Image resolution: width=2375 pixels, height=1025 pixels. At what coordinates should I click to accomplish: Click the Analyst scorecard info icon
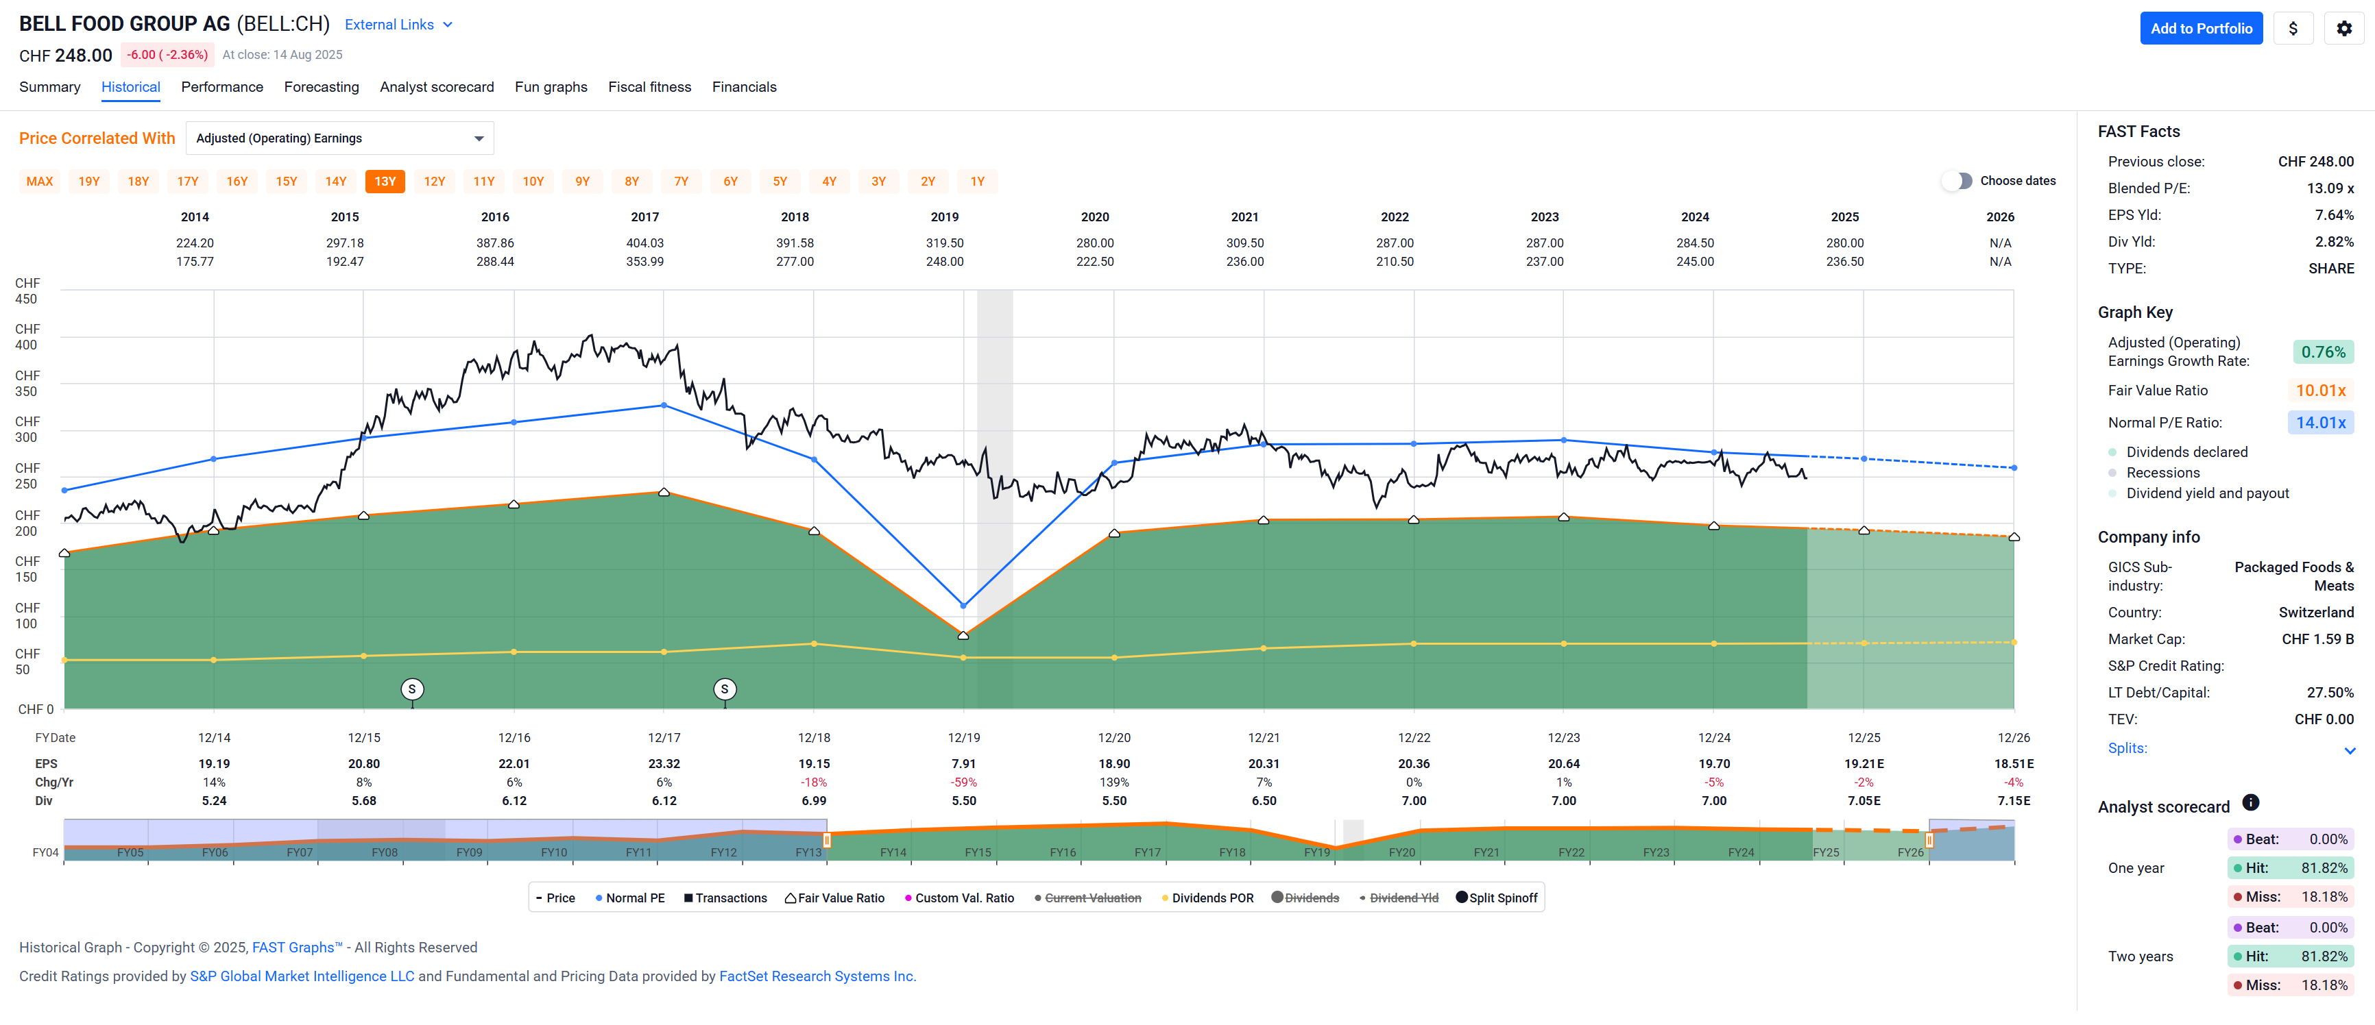point(2250,802)
